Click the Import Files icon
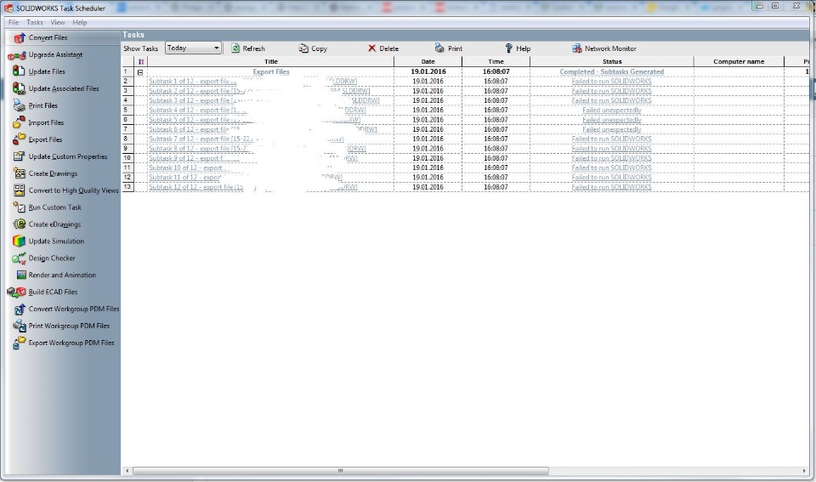The image size is (816, 482). point(19,122)
